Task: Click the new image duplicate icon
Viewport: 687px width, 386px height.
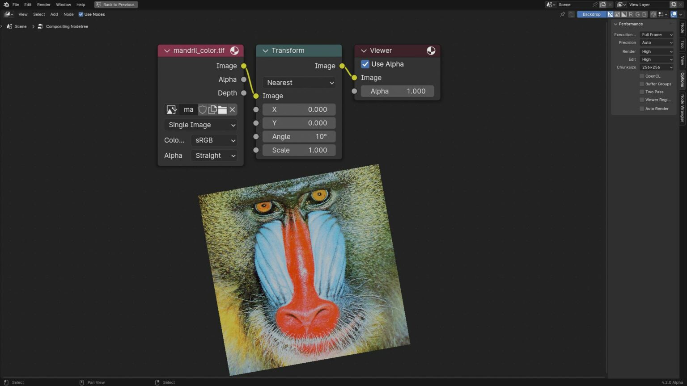Action: pyautogui.click(x=212, y=109)
